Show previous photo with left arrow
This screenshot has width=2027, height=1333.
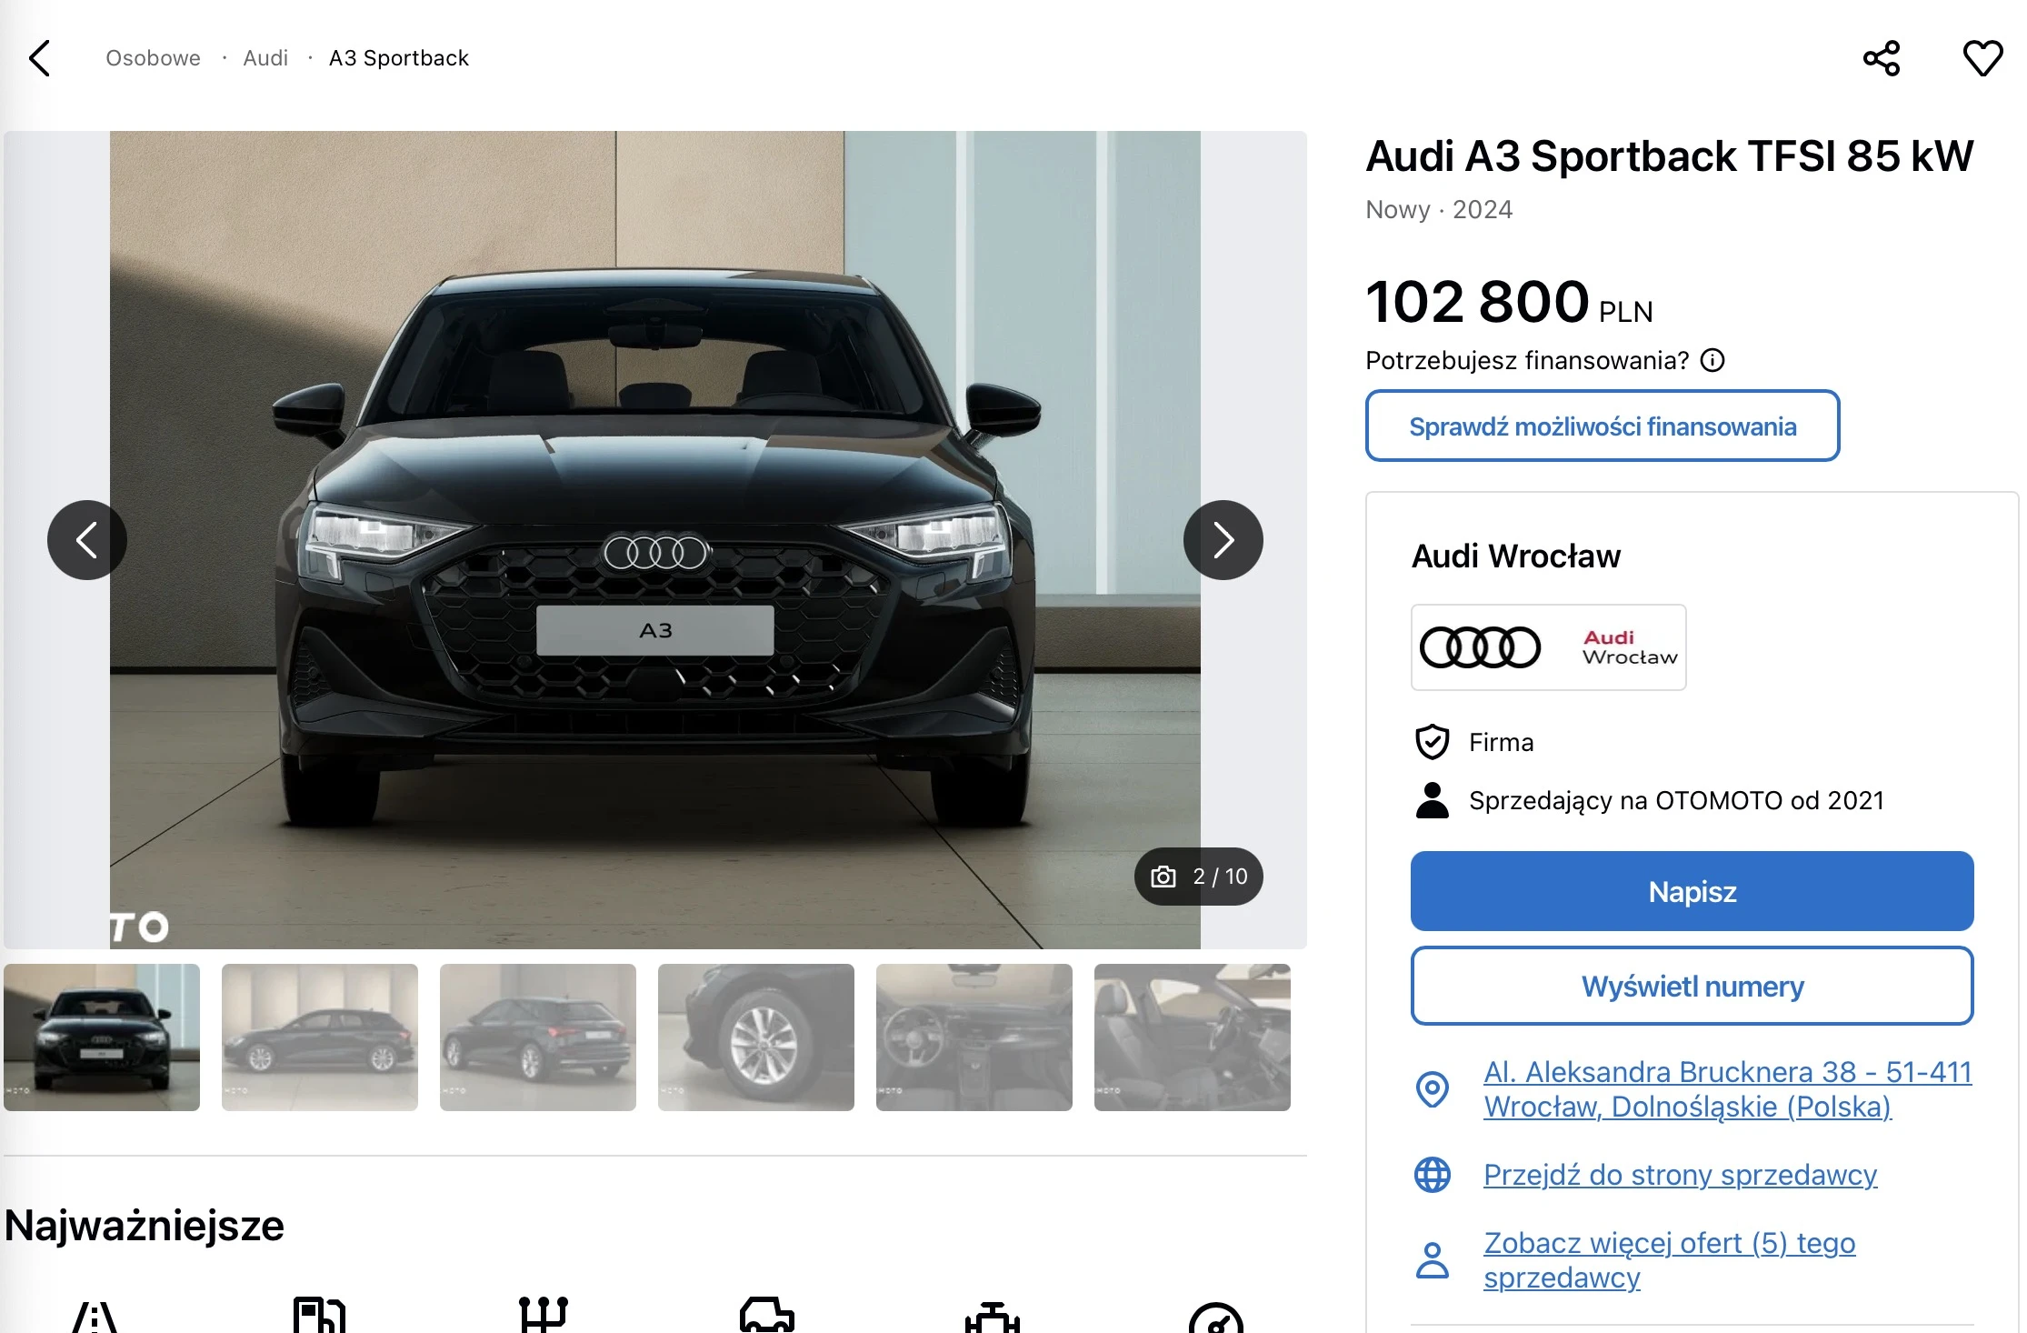[x=87, y=540]
